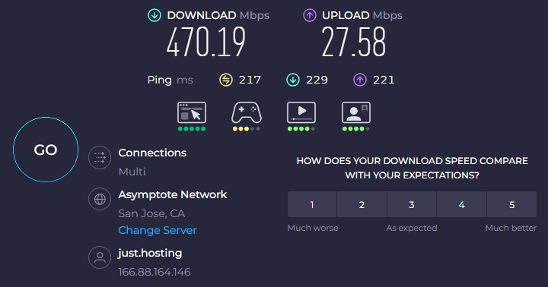Rate download speed as 5

coord(511,204)
